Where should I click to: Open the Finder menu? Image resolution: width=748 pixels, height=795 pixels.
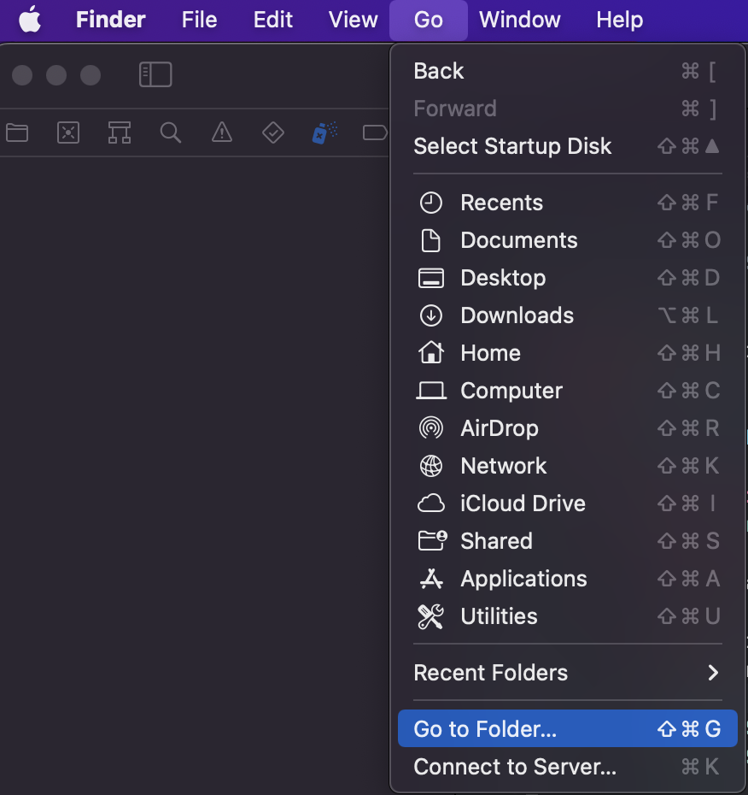pos(110,20)
